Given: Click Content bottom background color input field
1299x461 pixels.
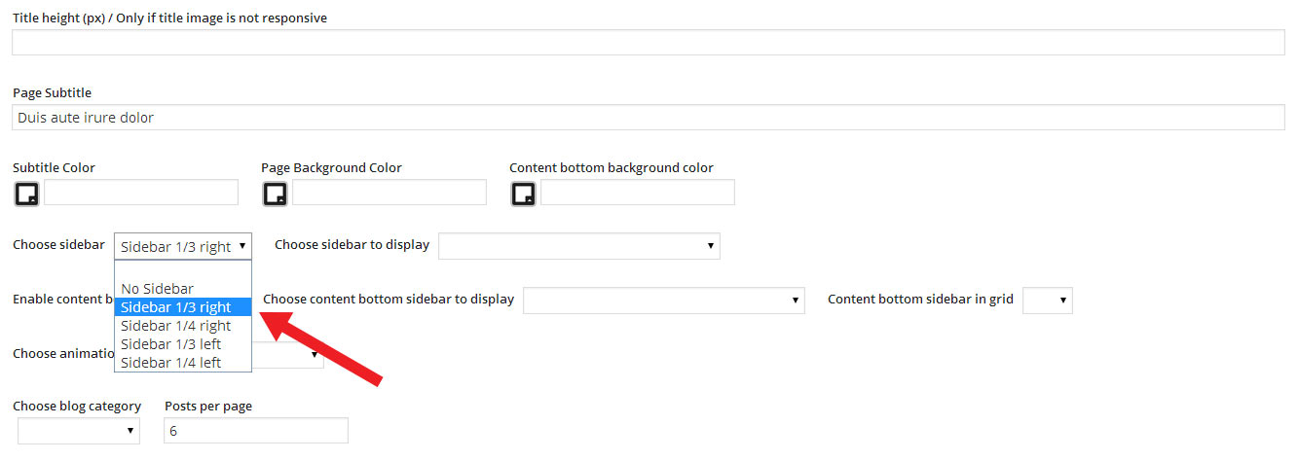Looking at the screenshot, I should pos(638,193).
